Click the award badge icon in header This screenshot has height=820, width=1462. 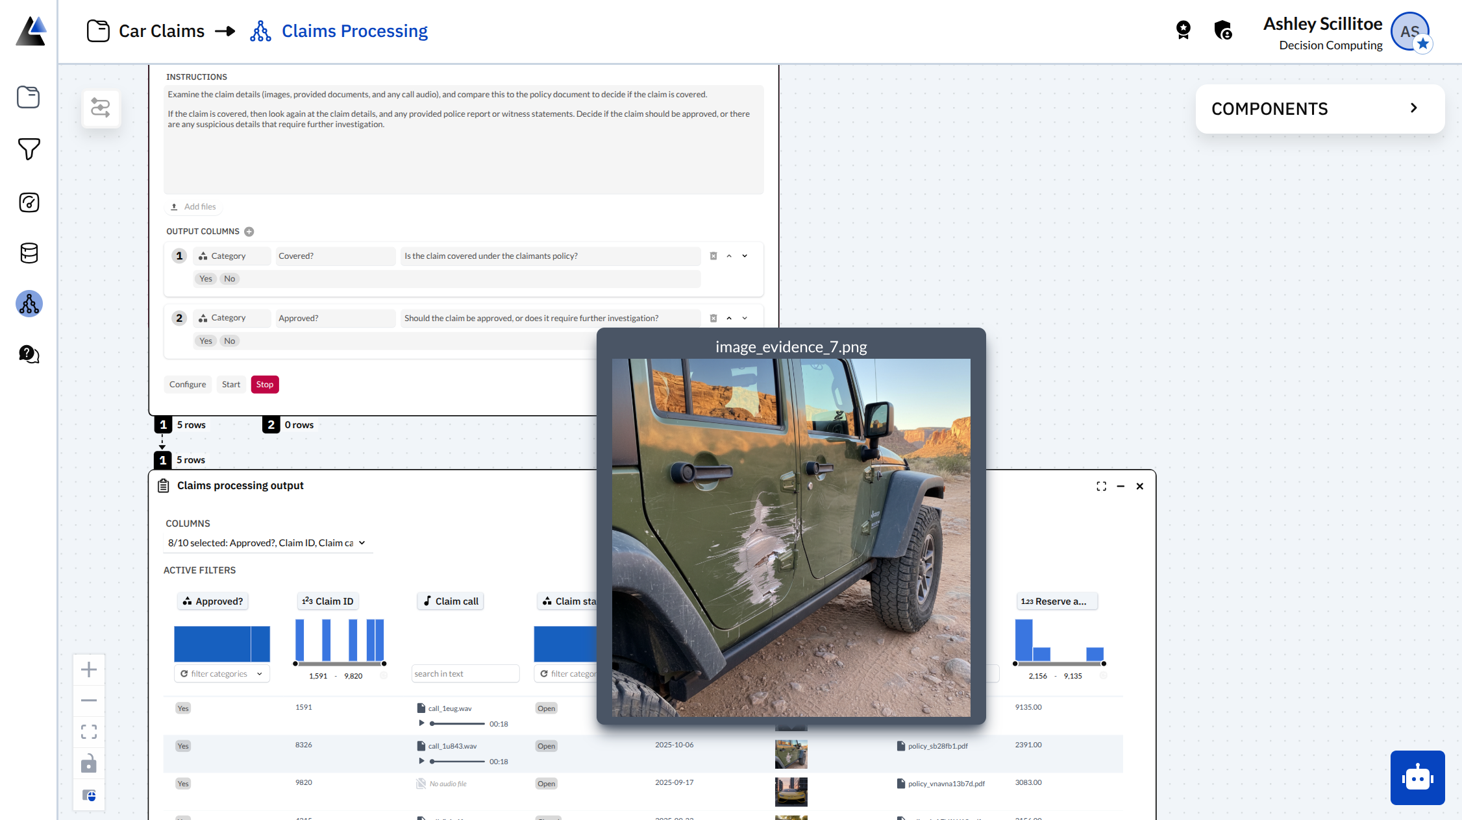click(1183, 30)
